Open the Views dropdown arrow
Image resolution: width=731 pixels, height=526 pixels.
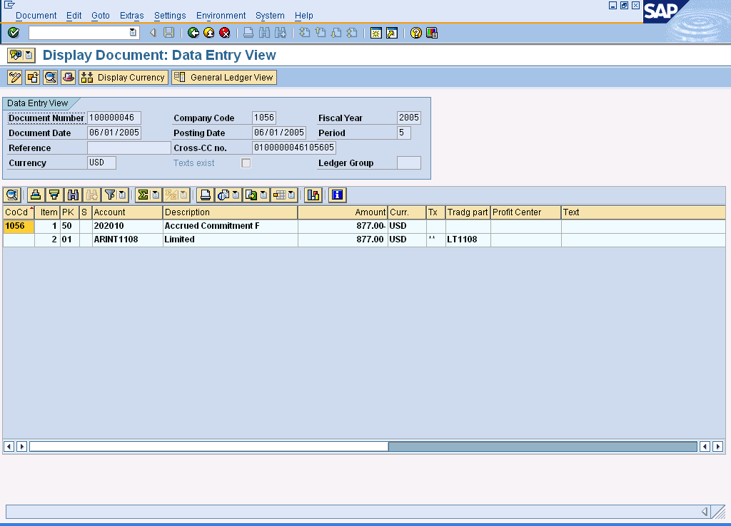[236, 195]
